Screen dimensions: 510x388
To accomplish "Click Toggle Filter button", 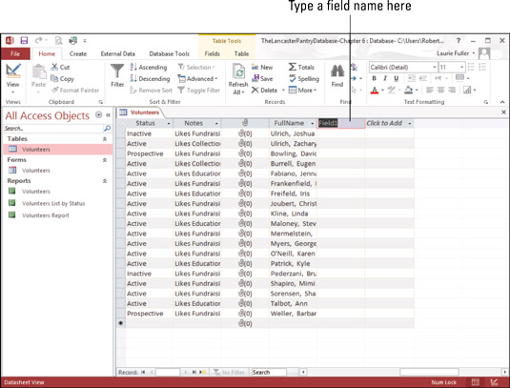I will click(x=199, y=91).
